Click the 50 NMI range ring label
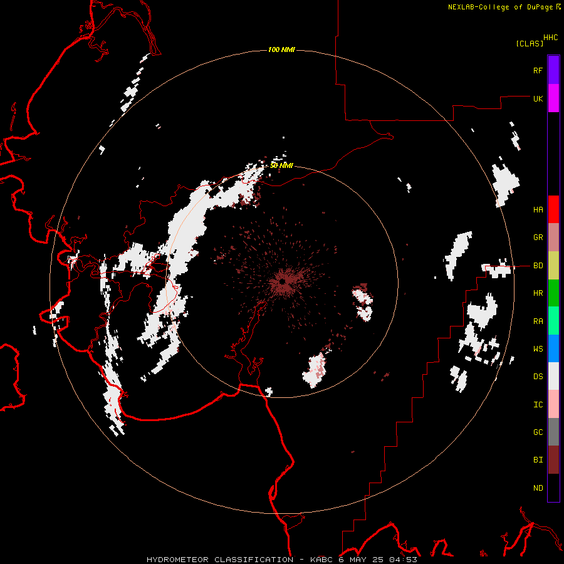Image resolution: width=564 pixels, height=564 pixels. (x=281, y=165)
